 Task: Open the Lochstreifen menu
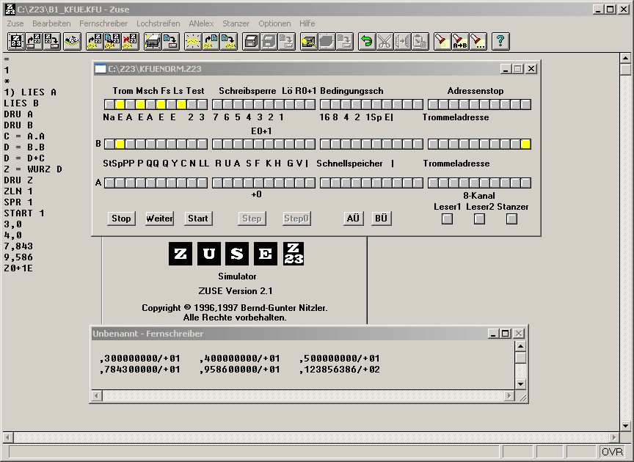coord(158,23)
